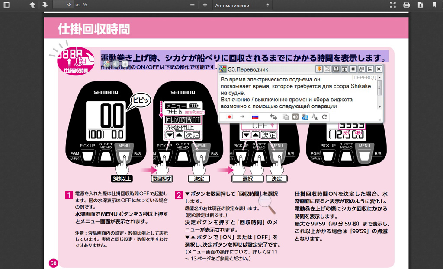Go to the previous page
This screenshot has width=443, height=269.
click(32, 5)
